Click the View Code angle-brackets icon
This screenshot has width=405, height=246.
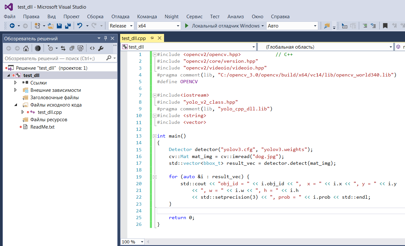[x=92, y=48]
